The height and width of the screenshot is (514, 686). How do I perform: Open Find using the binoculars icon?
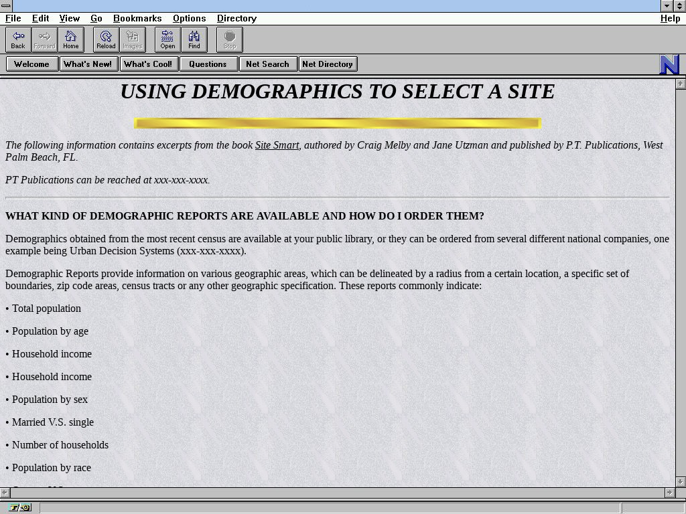[194, 39]
